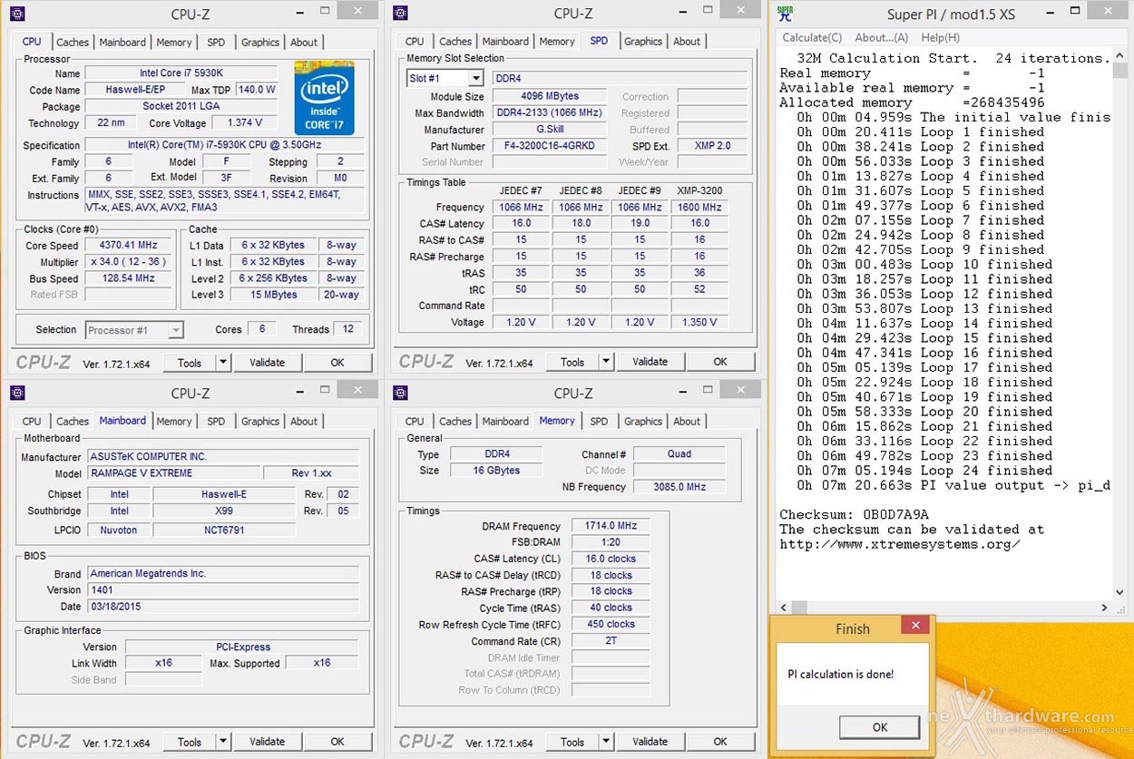Switch to Mainboard tab in the Memory-tab window
Screen dimensions: 1134x759
(505, 422)
